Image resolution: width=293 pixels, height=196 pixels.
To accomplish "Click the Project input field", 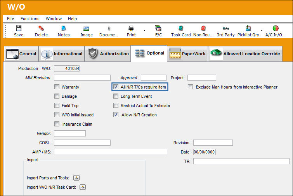I will pos(202,78).
